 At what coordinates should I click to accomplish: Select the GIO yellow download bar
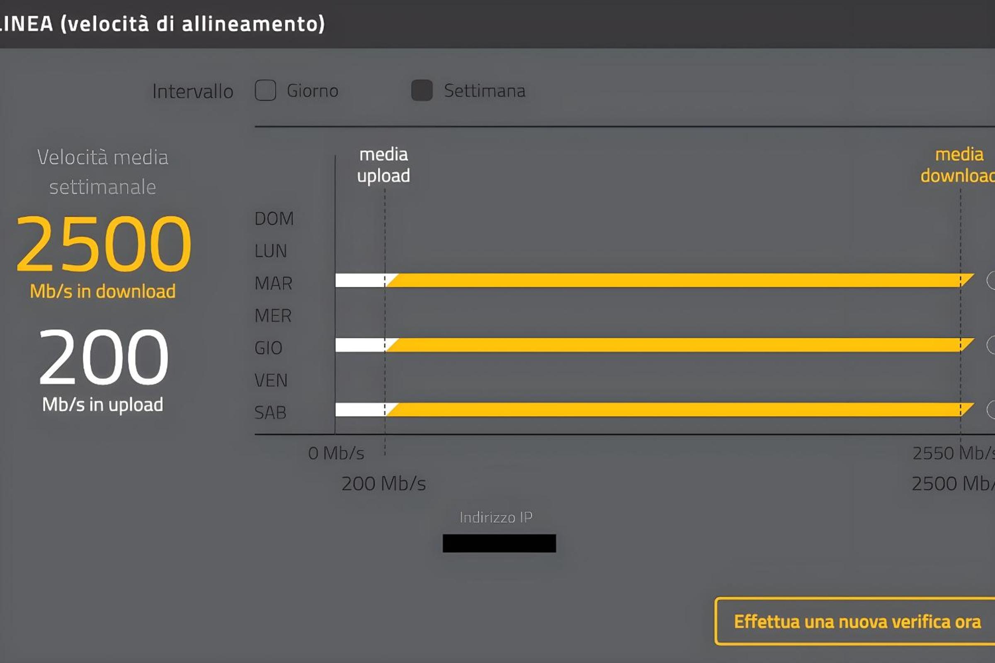(x=680, y=345)
